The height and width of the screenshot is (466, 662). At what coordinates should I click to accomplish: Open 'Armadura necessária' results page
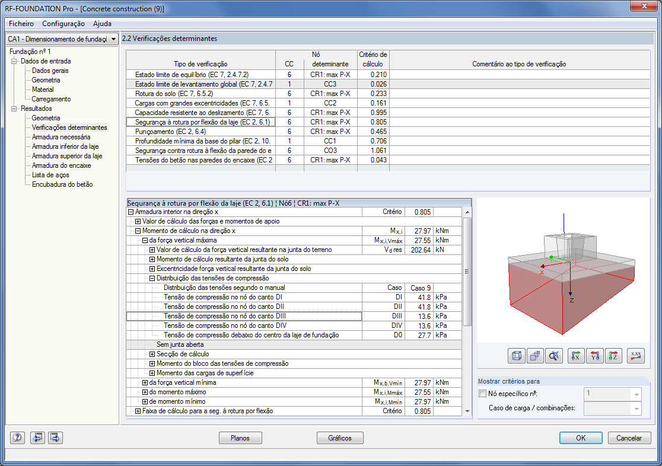(x=61, y=137)
